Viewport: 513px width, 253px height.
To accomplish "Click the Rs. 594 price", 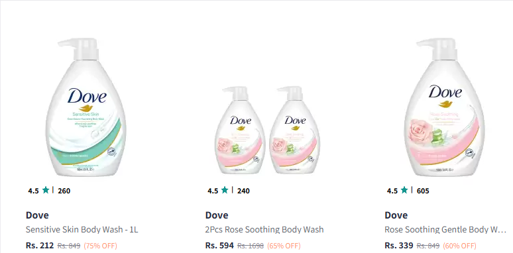I will click(219, 246).
